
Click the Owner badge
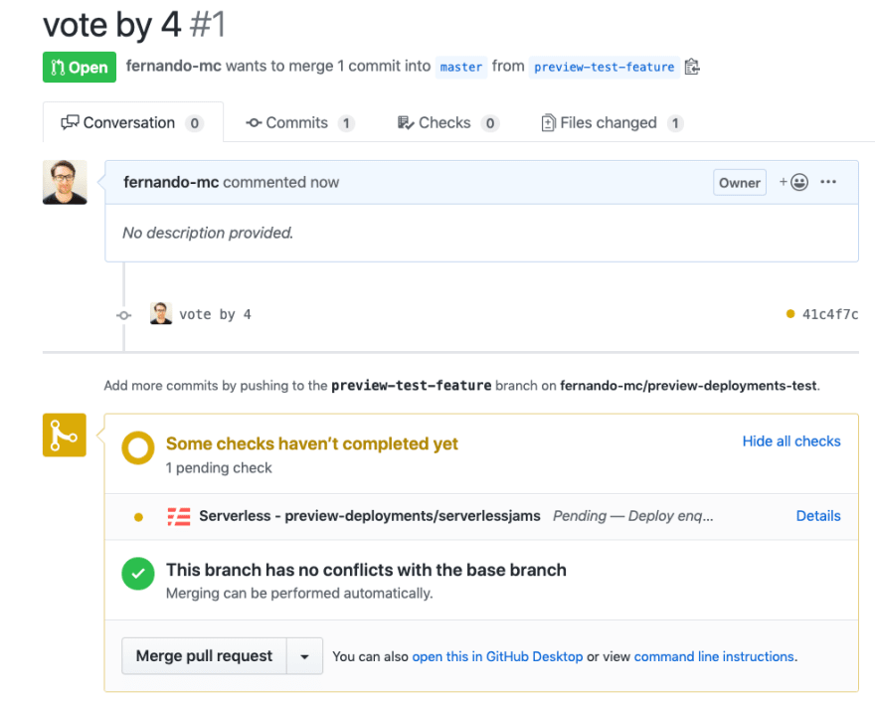(740, 182)
